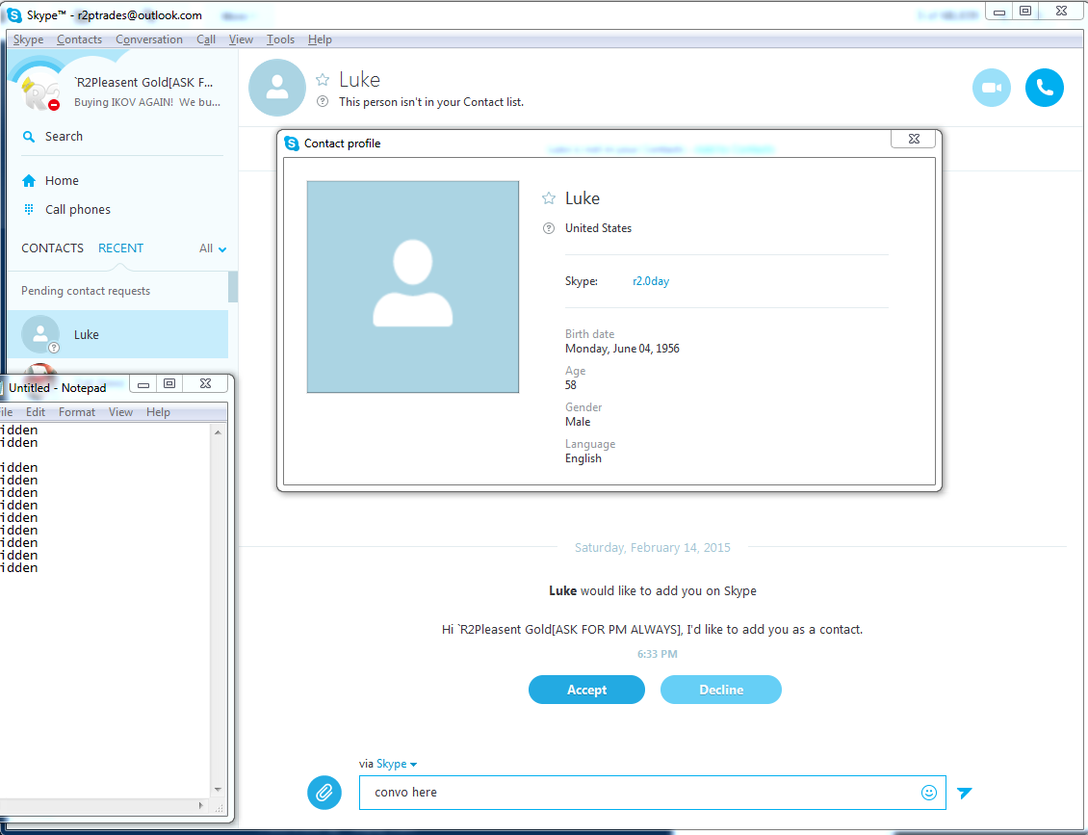This screenshot has height=835, width=1088.
Task: Click Notepad scrollbar up arrow
Action: (x=218, y=432)
